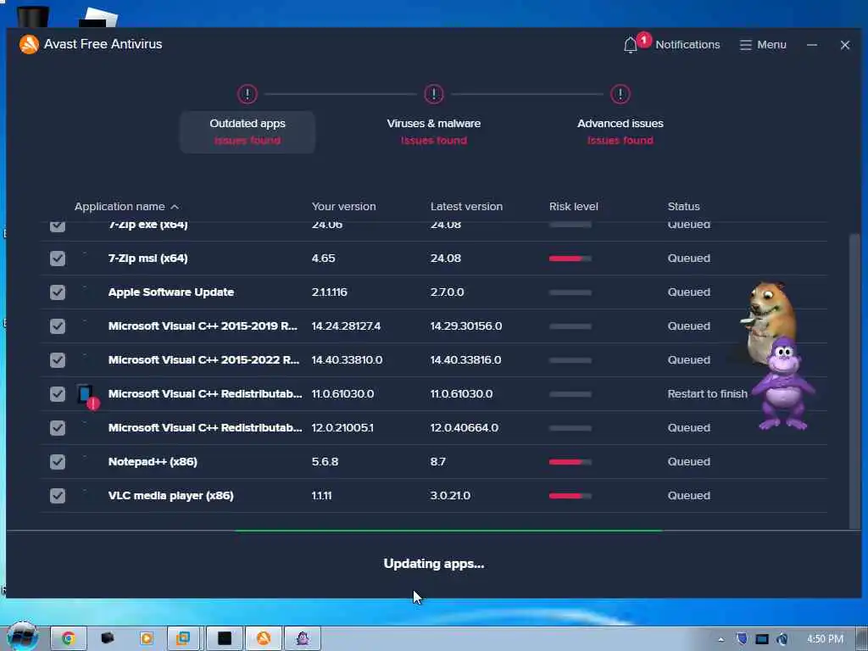Open the Notifications label
868x651 pixels.
pyautogui.click(x=687, y=45)
